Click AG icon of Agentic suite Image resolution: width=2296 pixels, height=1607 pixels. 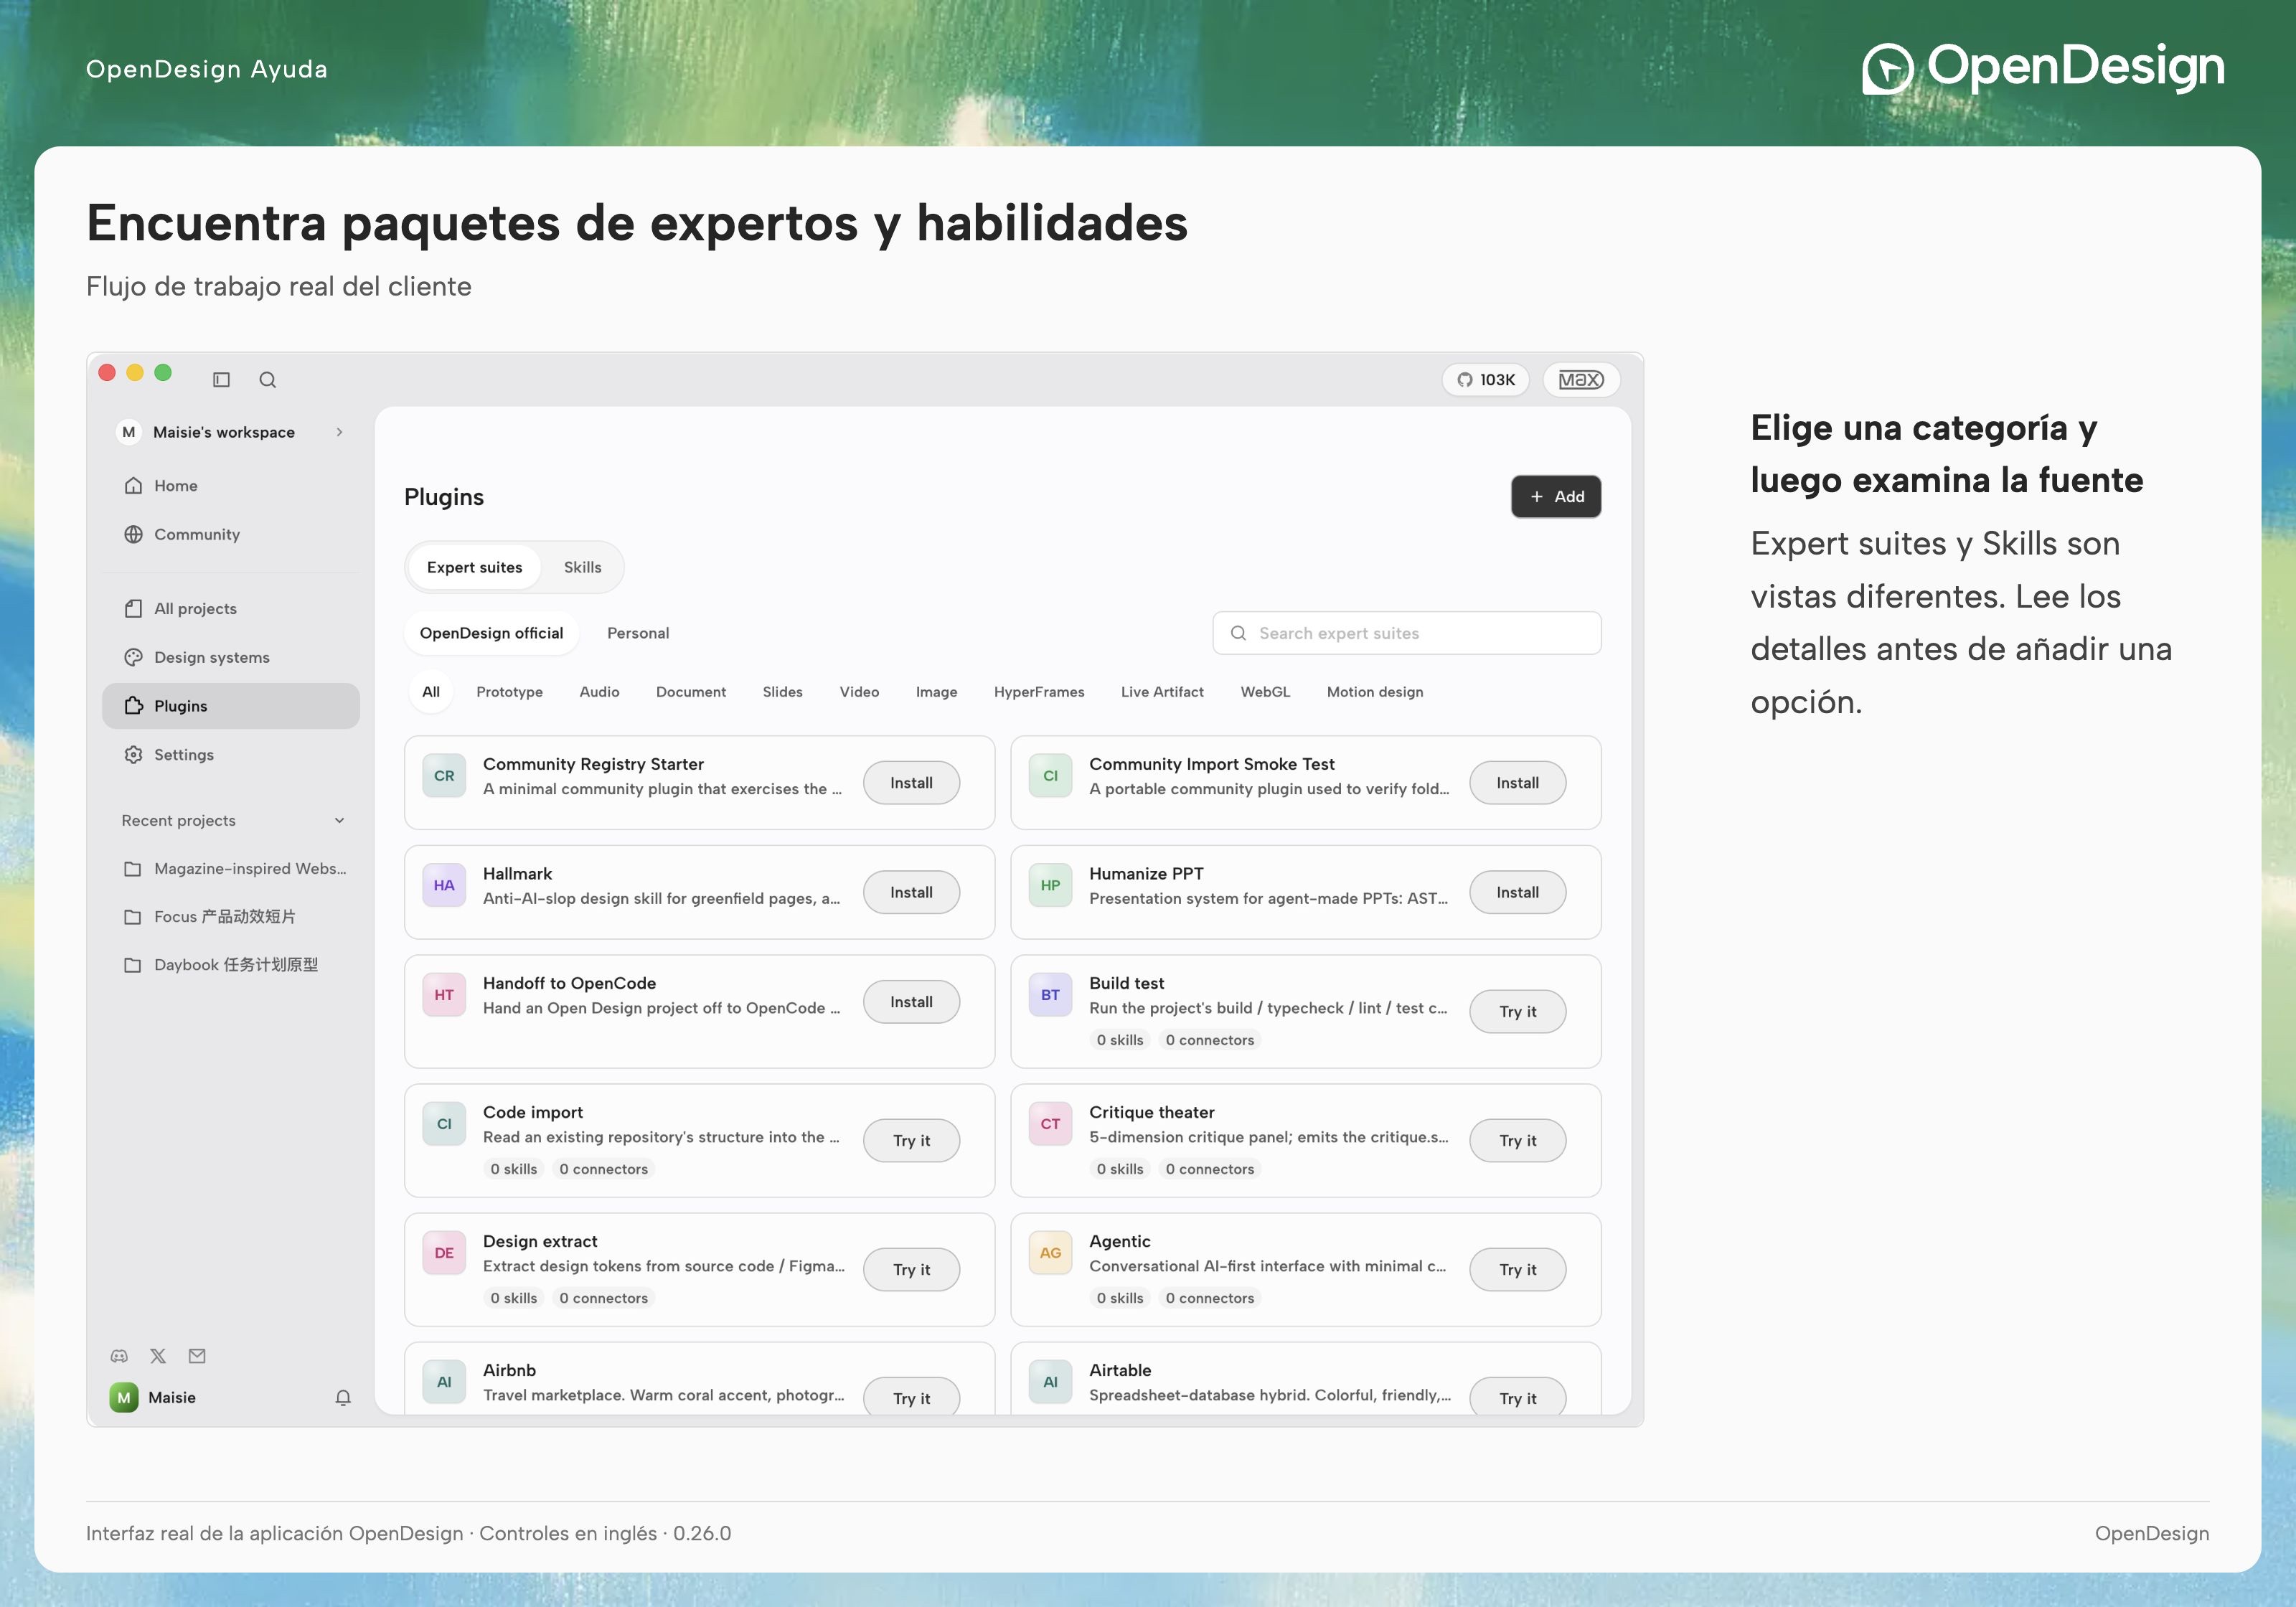pos(1050,1253)
